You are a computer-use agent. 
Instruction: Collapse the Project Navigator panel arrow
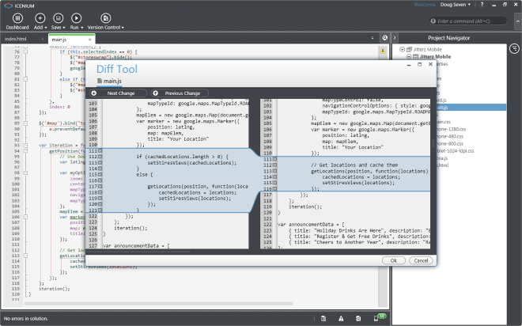pyautogui.click(x=396, y=38)
